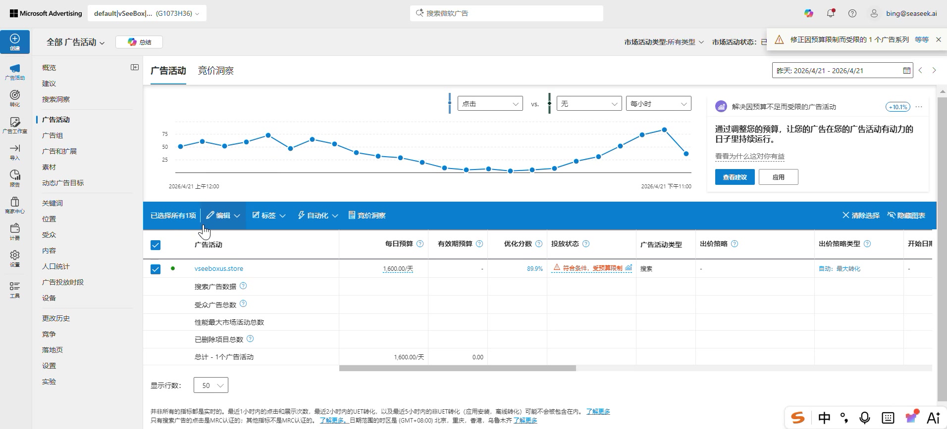Open 概览 in the side menu
Viewport: 947px width, 429px height.
pos(49,68)
